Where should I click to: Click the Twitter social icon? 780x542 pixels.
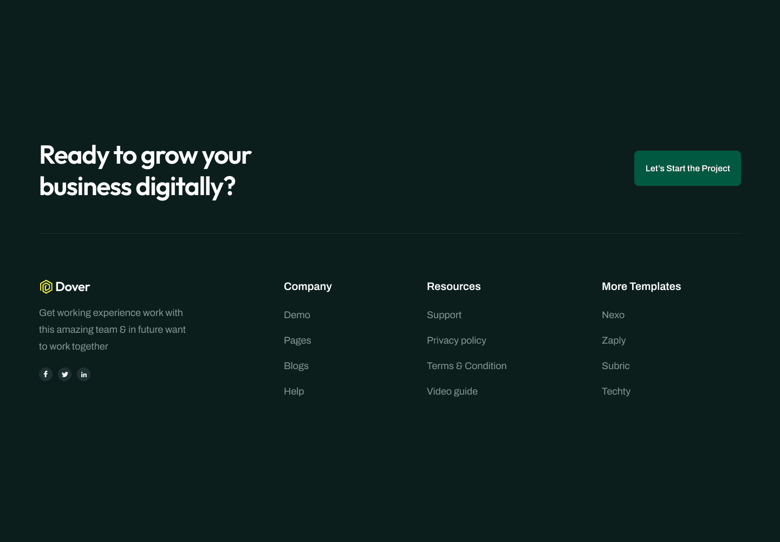[x=64, y=374]
